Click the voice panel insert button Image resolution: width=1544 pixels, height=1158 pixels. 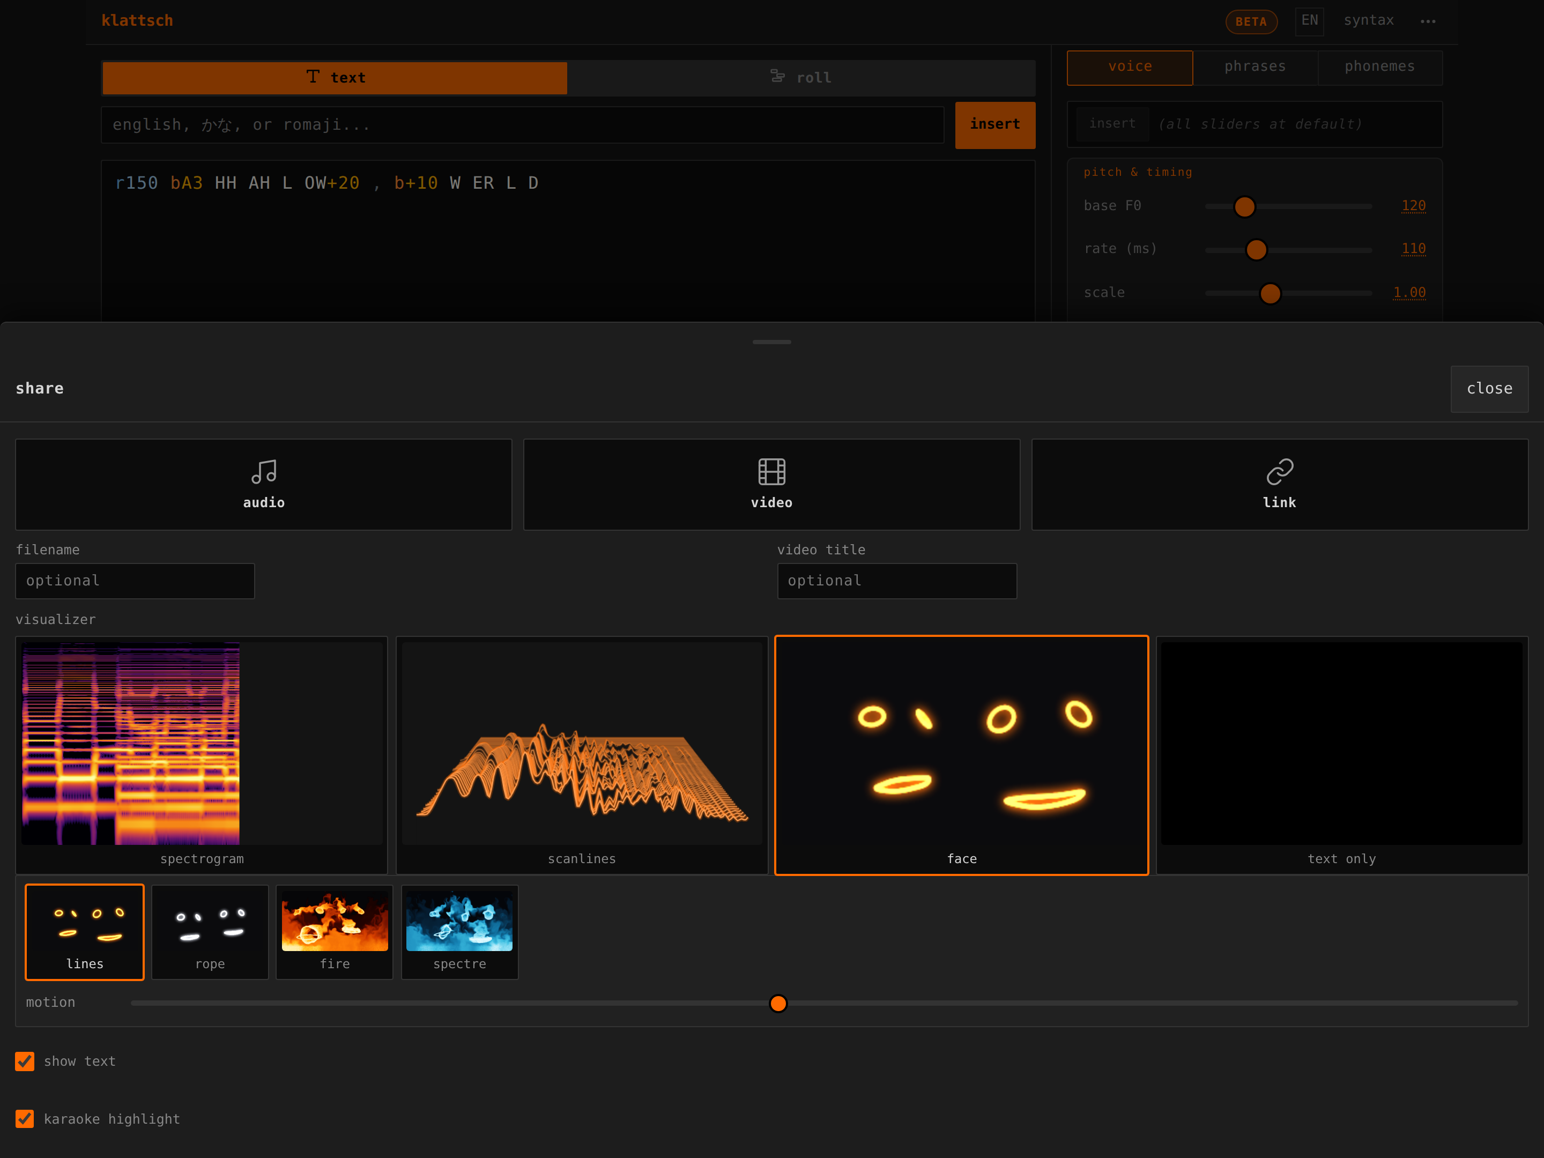tap(1112, 123)
